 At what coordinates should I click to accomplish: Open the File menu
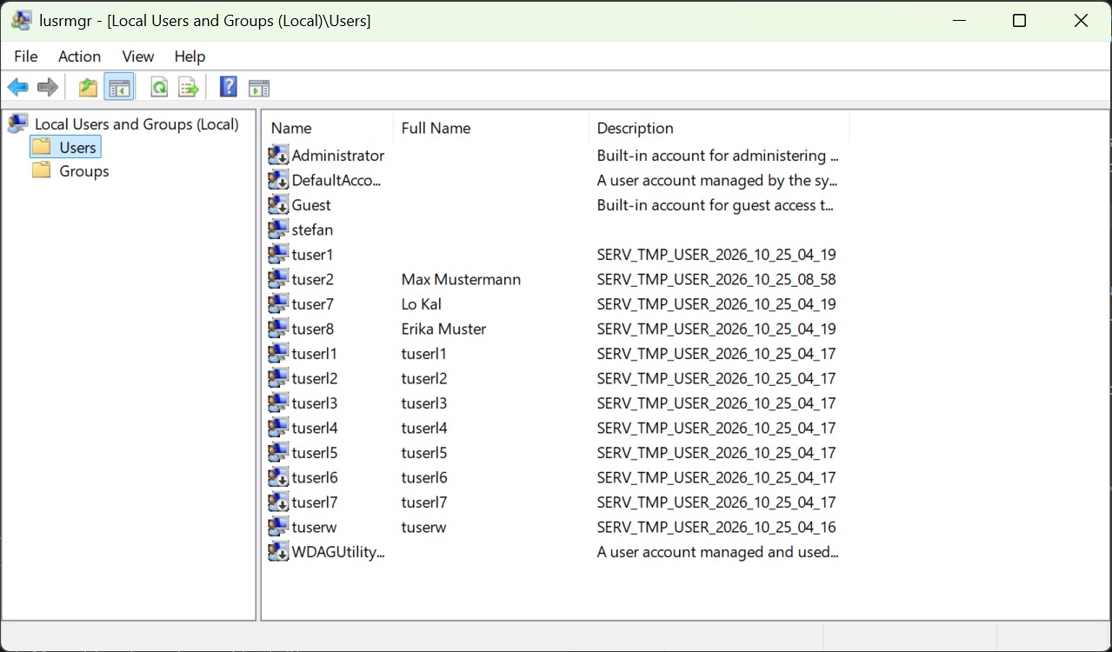tap(26, 57)
